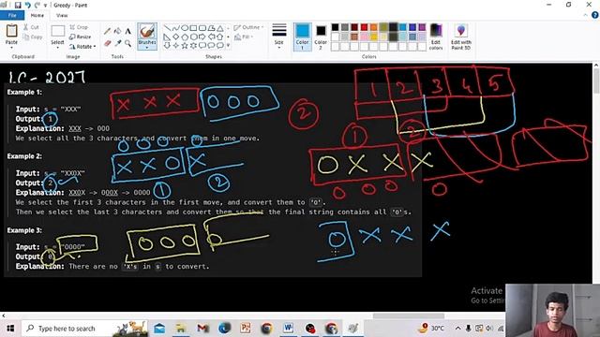Choose the Rectangle shape
Screen dimensions: 600x337
pyautogui.click(x=193, y=28)
